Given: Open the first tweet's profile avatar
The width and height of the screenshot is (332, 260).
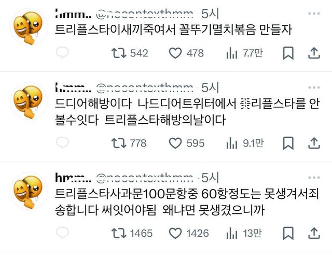Looking at the screenshot, I should point(29,27).
